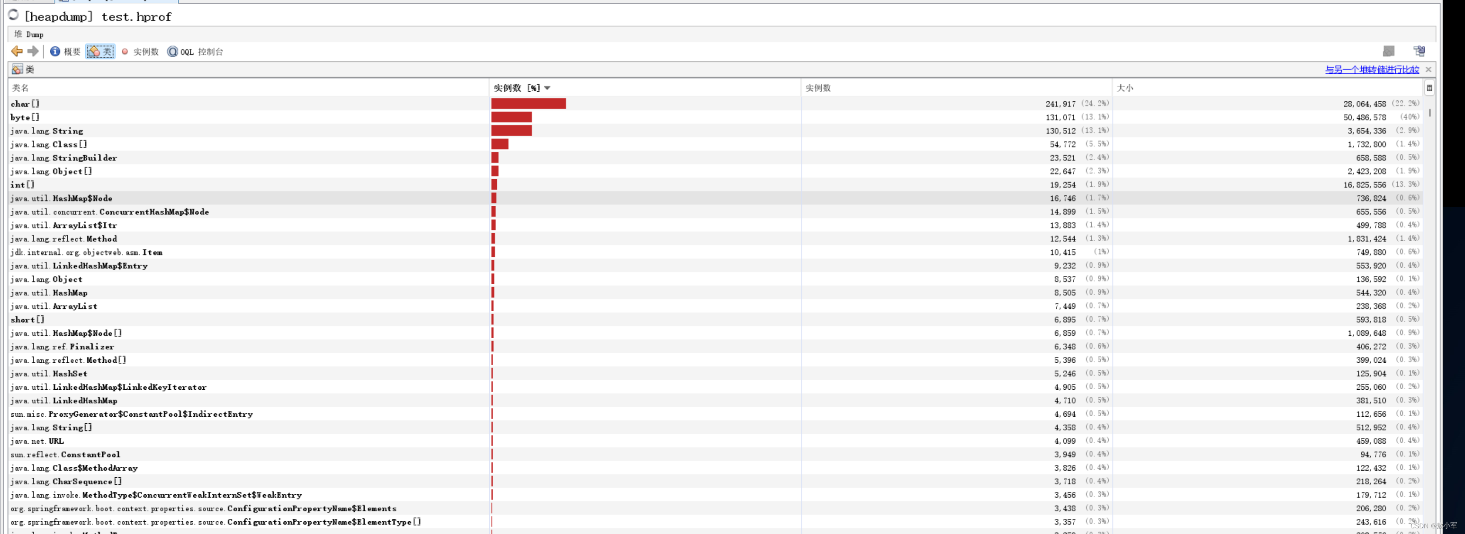Viewport: 1465px width, 534px height.
Task: Select java.lang.StringBuilder row
Action: coord(715,158)
